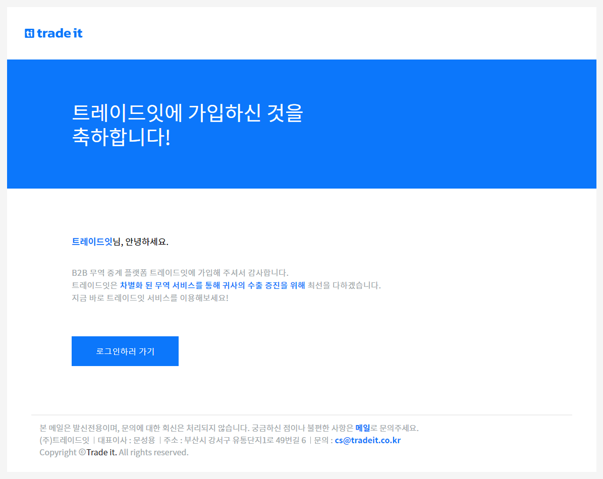Click the black 'Trade it.' copyright text

pyautogui.click(x=101, y=452)
